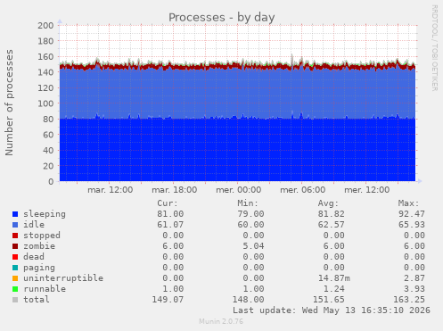Click the 'Cur:' column header
The image size is (443, 331).
[168, 203]
